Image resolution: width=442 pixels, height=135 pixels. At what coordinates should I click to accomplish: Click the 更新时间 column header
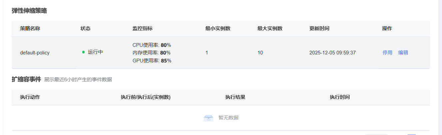[x=319, y=29]
